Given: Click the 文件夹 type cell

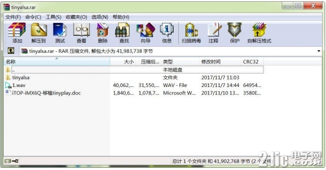Looking at the screenshot, I should coord(170,78).
